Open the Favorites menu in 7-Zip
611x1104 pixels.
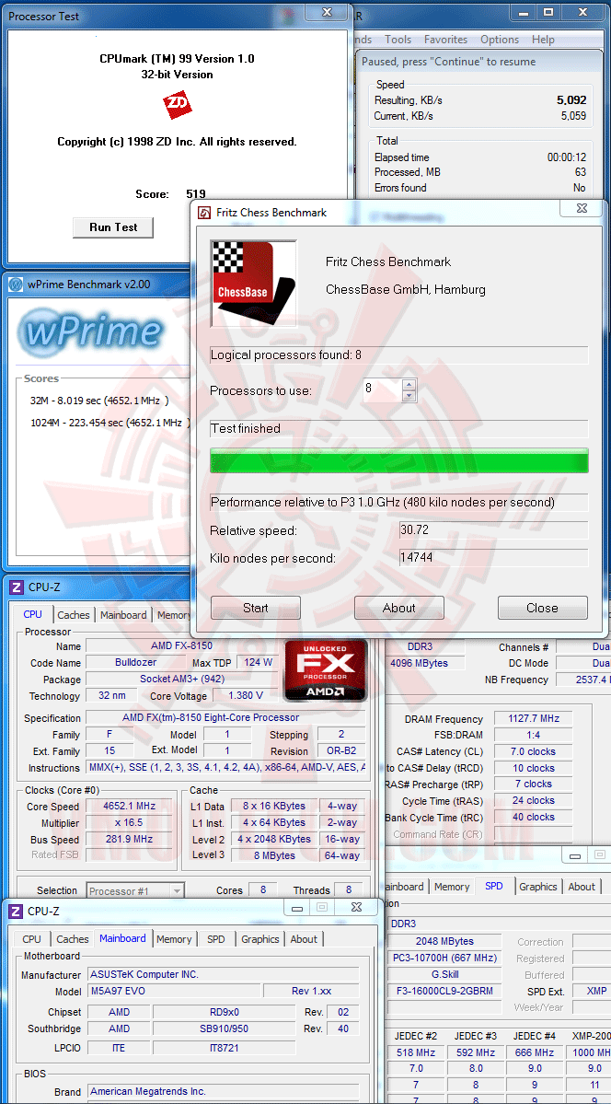coord(445,40)
